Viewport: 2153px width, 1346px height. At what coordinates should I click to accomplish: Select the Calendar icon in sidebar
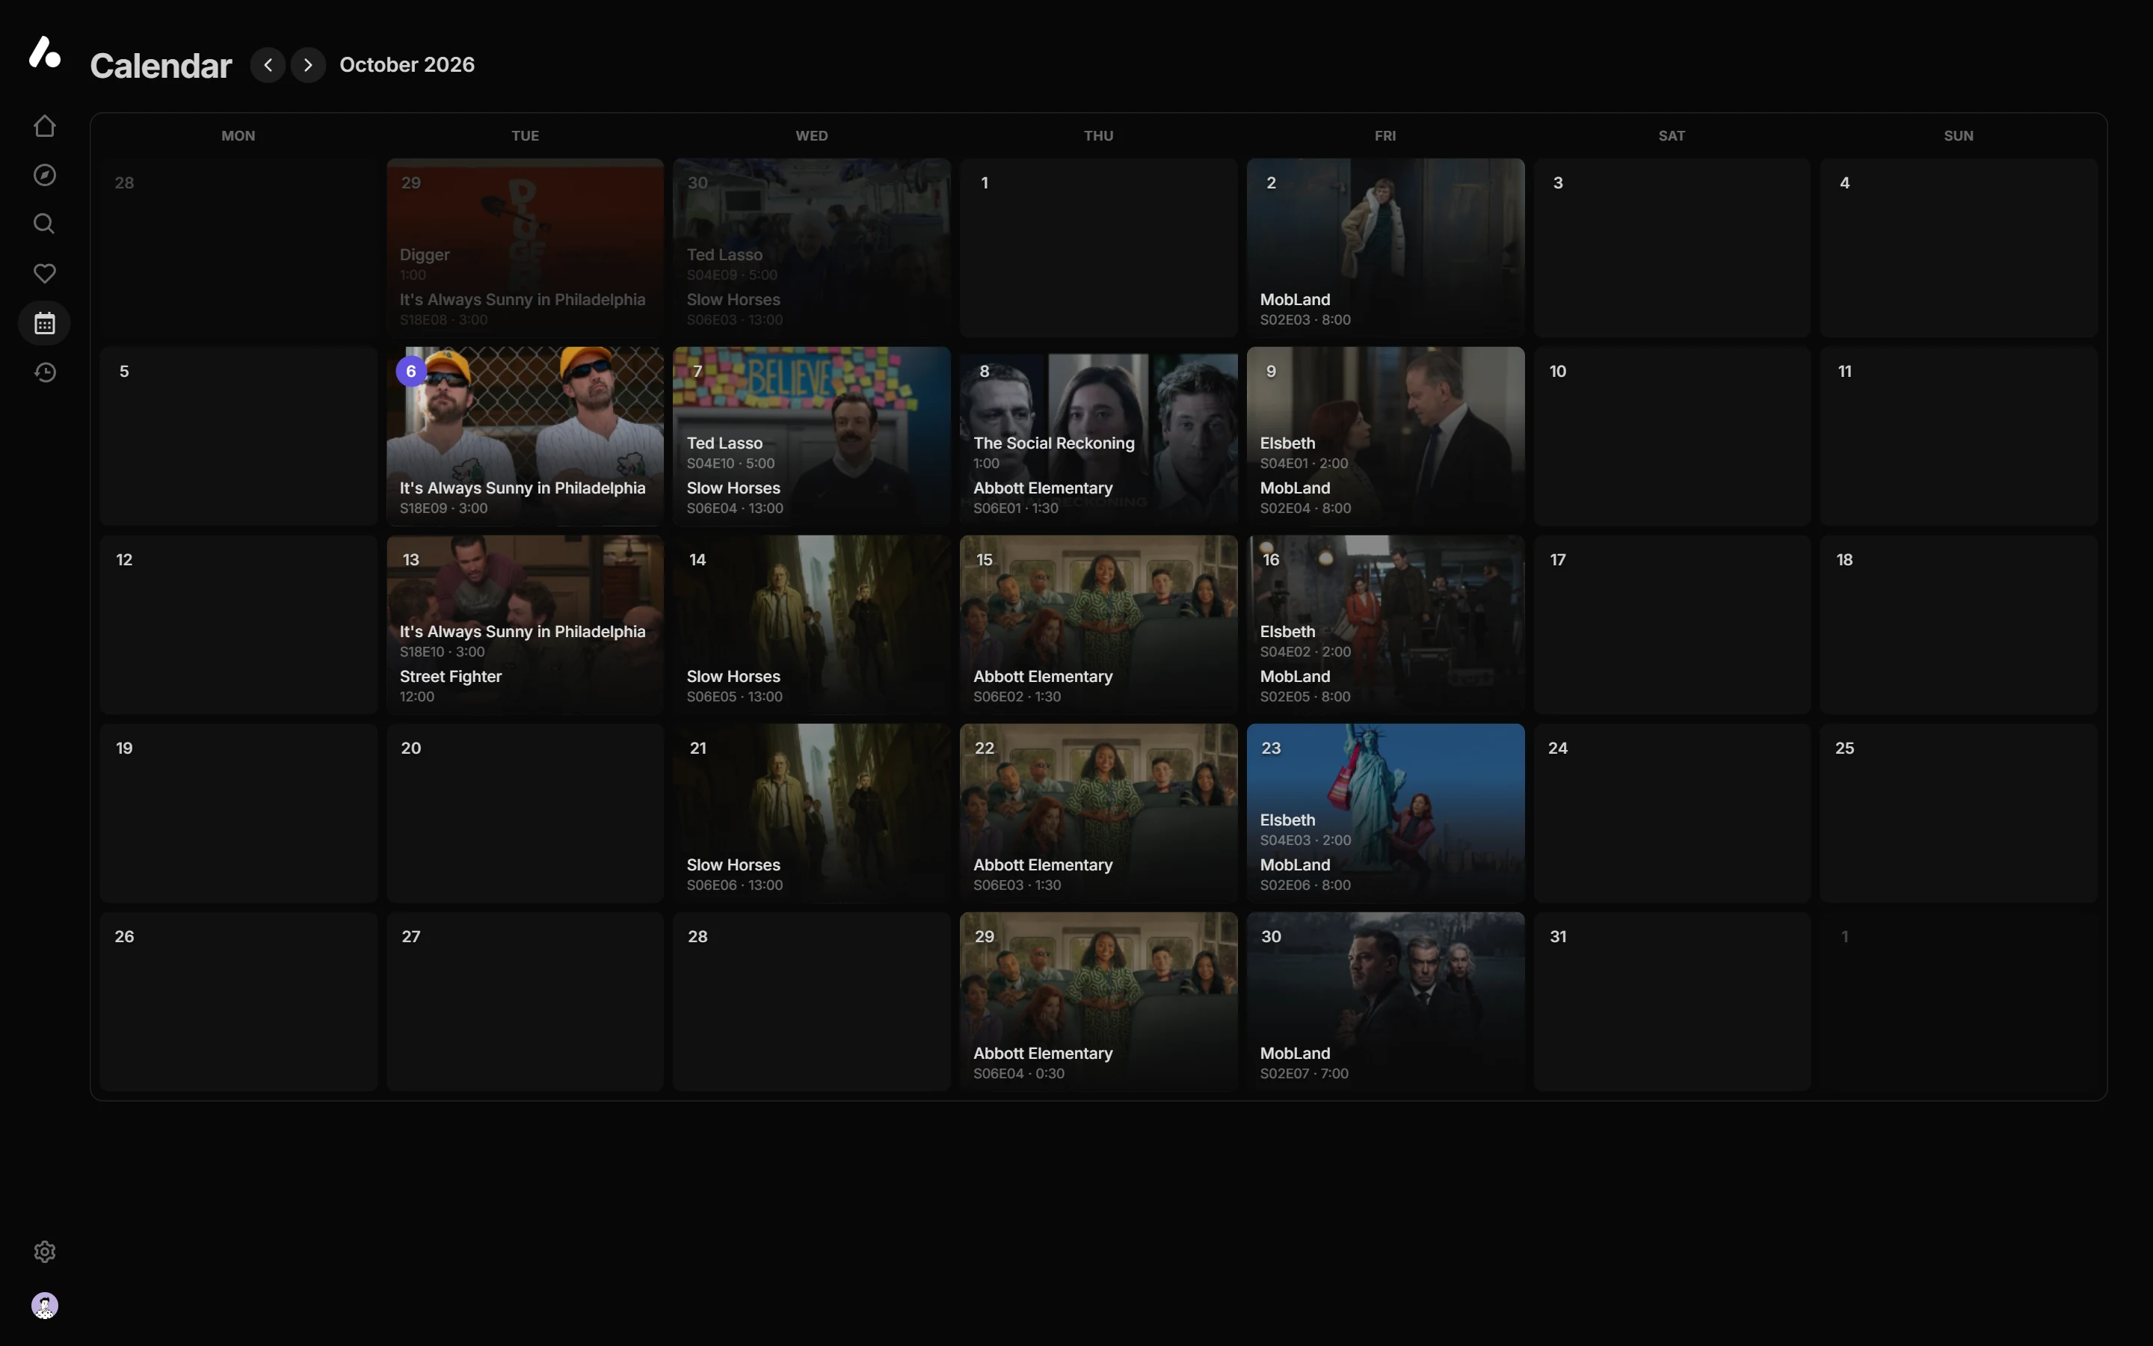coord(45,323)
